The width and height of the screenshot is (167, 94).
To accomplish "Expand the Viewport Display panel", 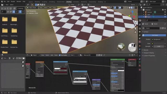I will click(148, 53).
